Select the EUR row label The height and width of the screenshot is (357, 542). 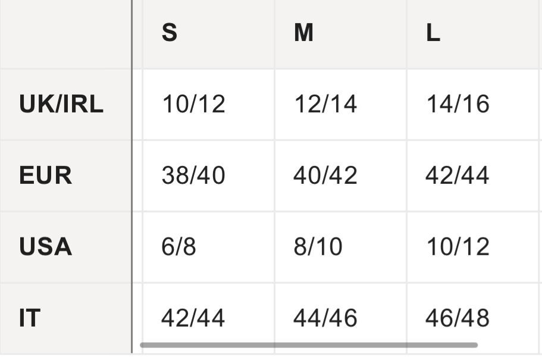[46, 176]
